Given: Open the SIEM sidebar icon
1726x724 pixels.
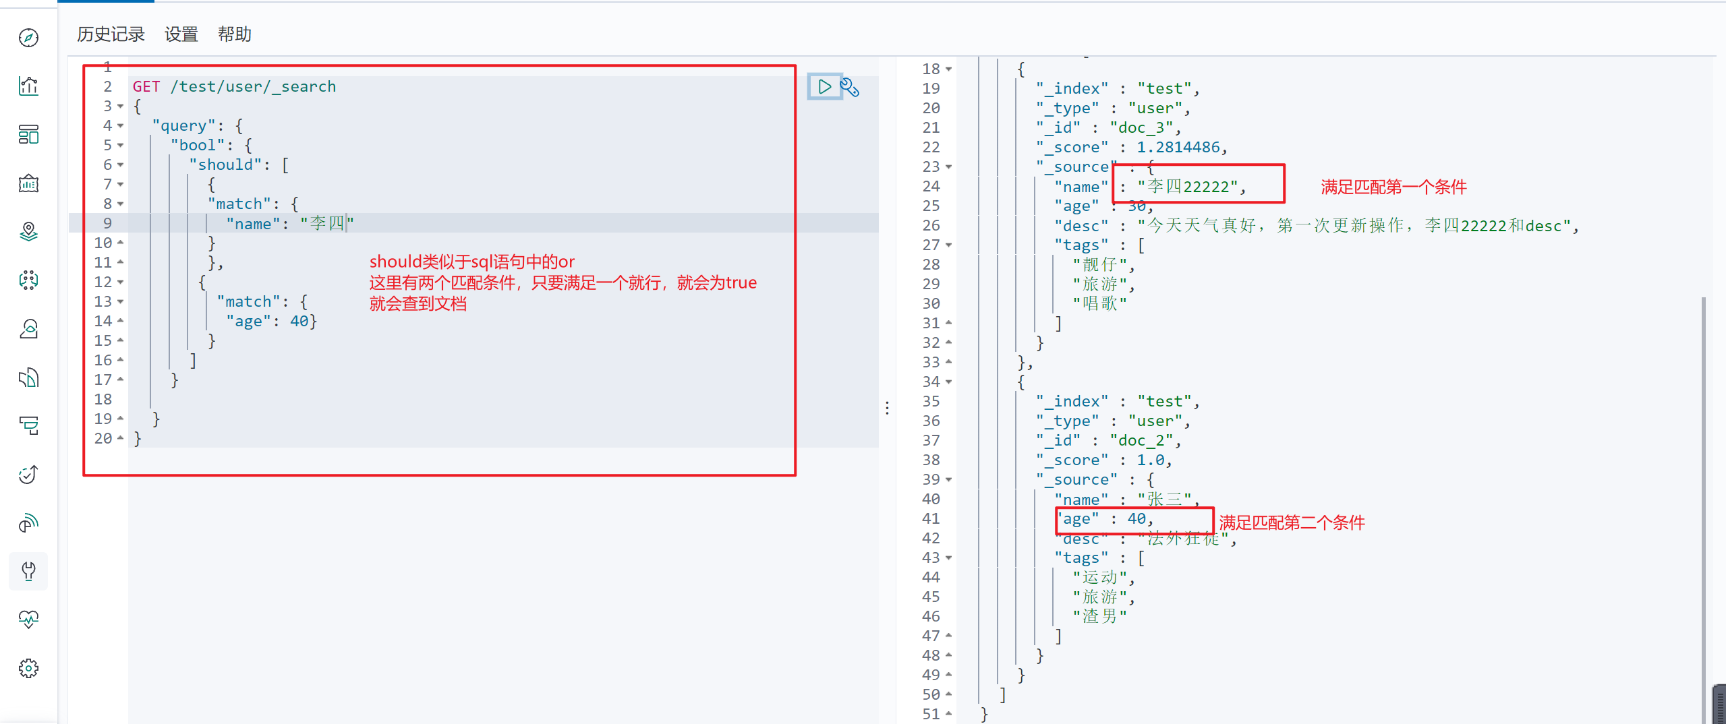Looking at the screenshot, I should 28,523.
